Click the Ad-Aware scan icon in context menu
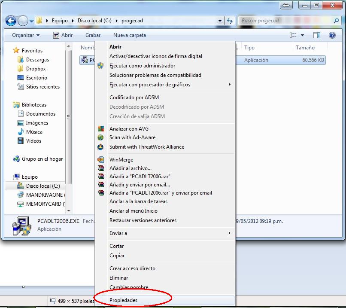This screenshot has width=346, height=308. pyautogui.click(x=100, y=137)
